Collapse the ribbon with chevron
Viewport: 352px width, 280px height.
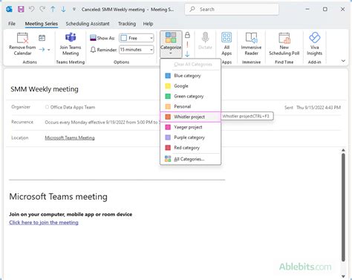tap(343, 61)
